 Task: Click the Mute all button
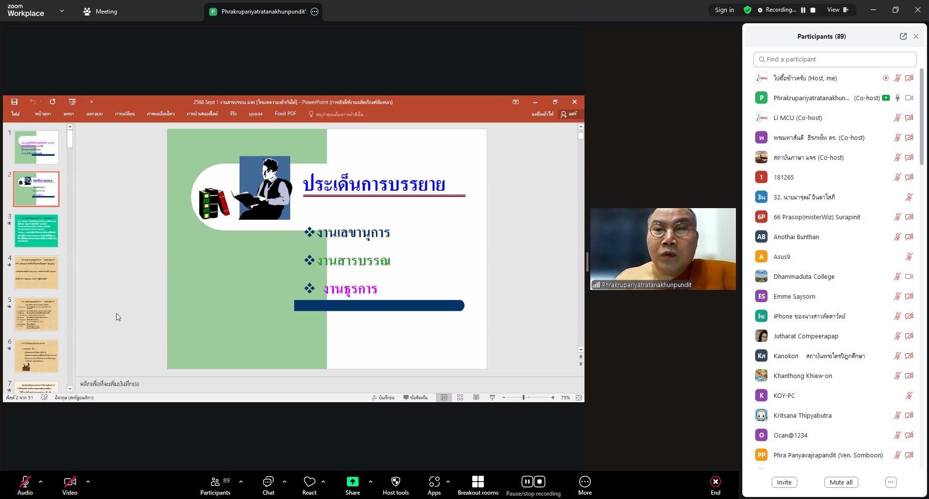[x=841, y=482]
